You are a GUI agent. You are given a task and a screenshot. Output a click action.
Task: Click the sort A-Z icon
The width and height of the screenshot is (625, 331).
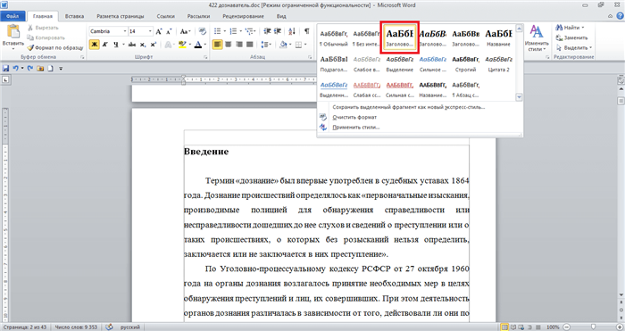[x=292, y=31]
